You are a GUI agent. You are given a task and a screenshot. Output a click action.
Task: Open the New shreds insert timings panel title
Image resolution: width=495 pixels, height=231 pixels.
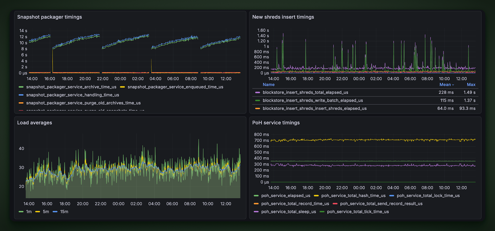(x=283, y=17)
